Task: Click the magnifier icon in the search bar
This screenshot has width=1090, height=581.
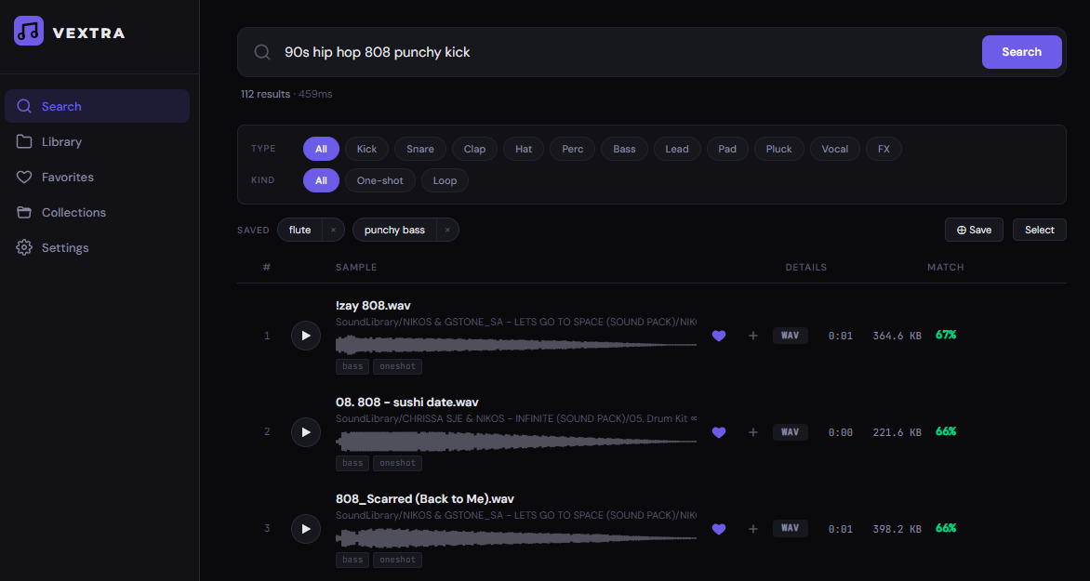Action: pyautogui.click(x=261, y=52)
